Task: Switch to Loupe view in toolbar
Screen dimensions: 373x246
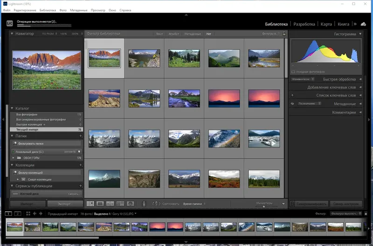Action: [x=100, y=204]
